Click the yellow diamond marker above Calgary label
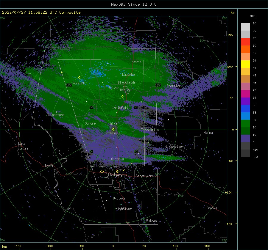 118,171
